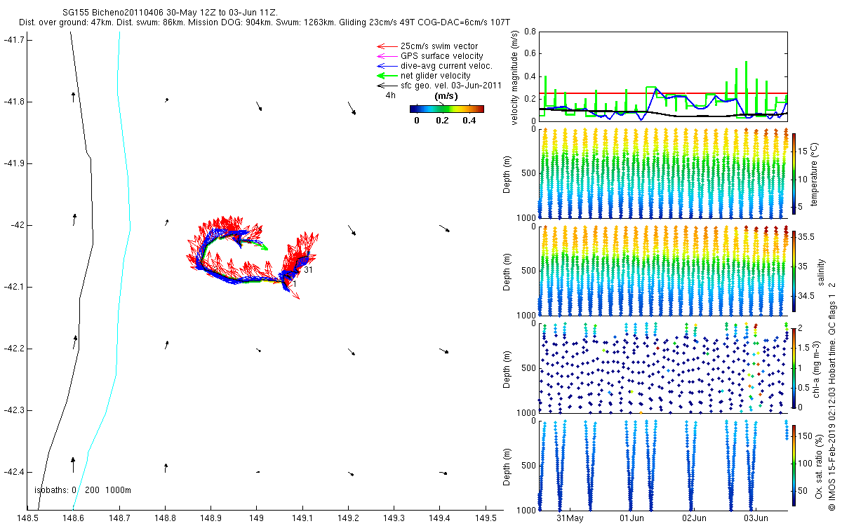Click the green net glider velocity legend arrow
The height and width of the screenshot is (526, 842).
pyautogui.click(x=386, y=76)
